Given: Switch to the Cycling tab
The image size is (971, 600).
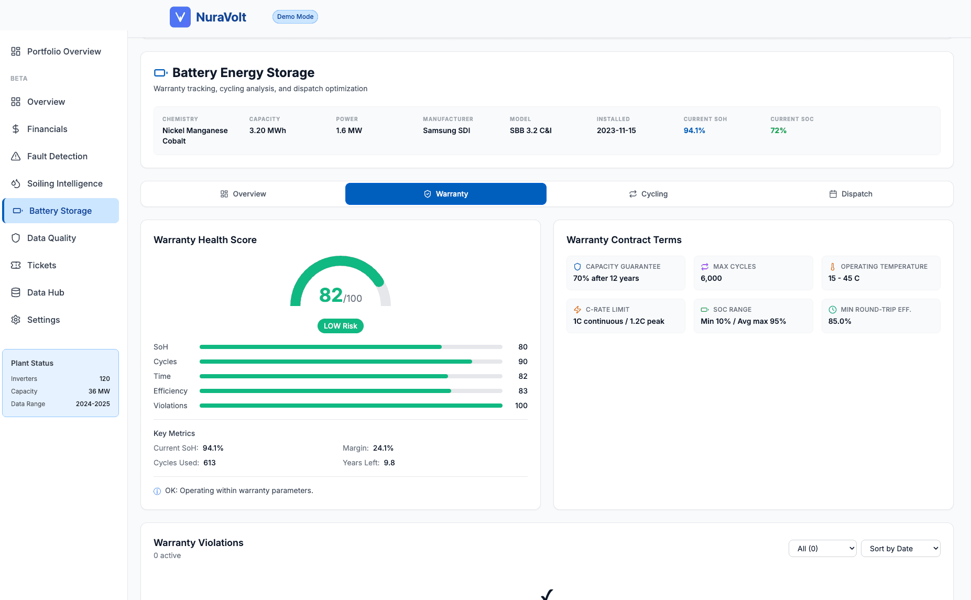Looking at the screenshot, I should [648, 194].
